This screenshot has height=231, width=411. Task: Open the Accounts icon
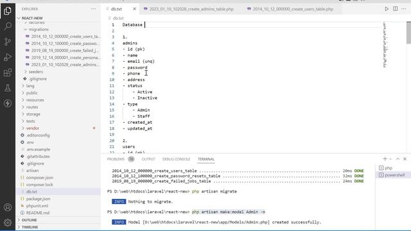(x=8, y=207)
